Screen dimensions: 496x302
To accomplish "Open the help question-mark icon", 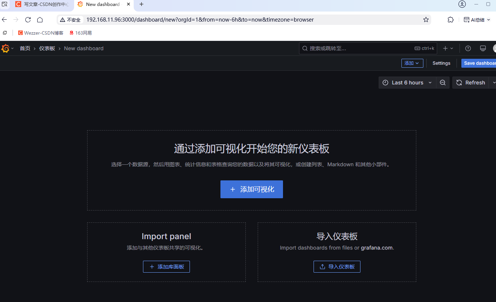I will (x=468, y=48).
